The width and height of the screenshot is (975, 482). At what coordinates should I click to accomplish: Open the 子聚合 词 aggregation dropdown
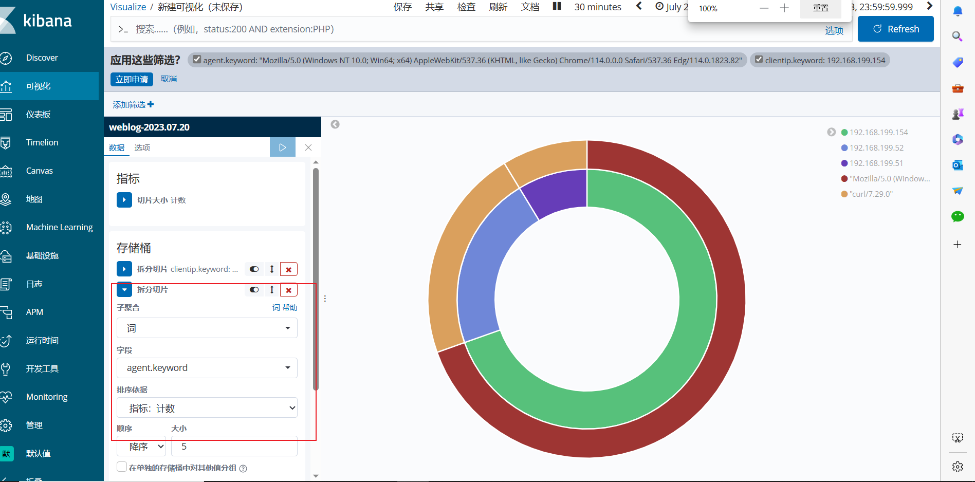point(207,328)
